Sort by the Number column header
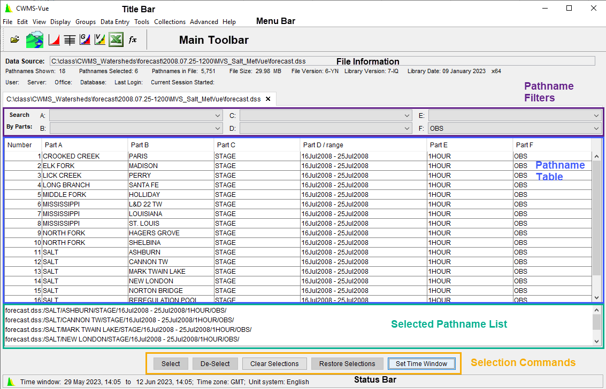 pos(23,145)
